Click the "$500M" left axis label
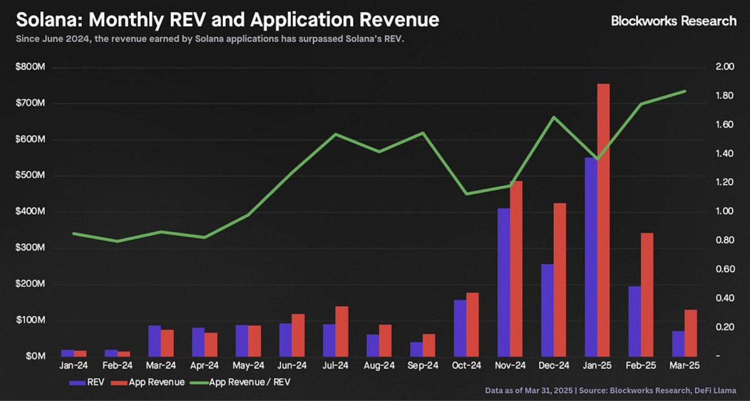This screenshot has width=750, height=401. [x=30, y=175]
